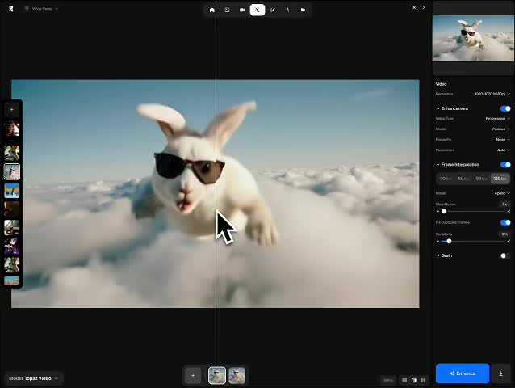Click the preview thumbnail in right panel
This screenshot has height=388, width=515.
click(473, 38)
